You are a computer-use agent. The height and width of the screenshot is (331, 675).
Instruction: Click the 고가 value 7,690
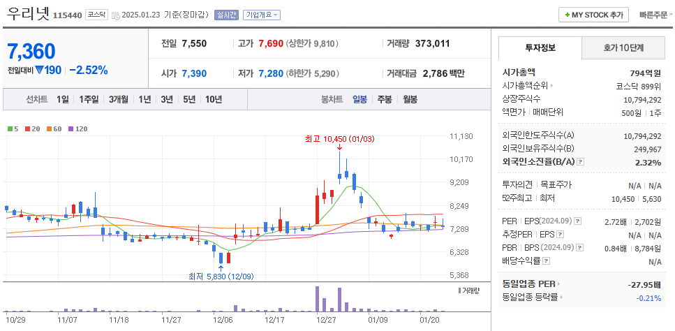coord(271,43)
